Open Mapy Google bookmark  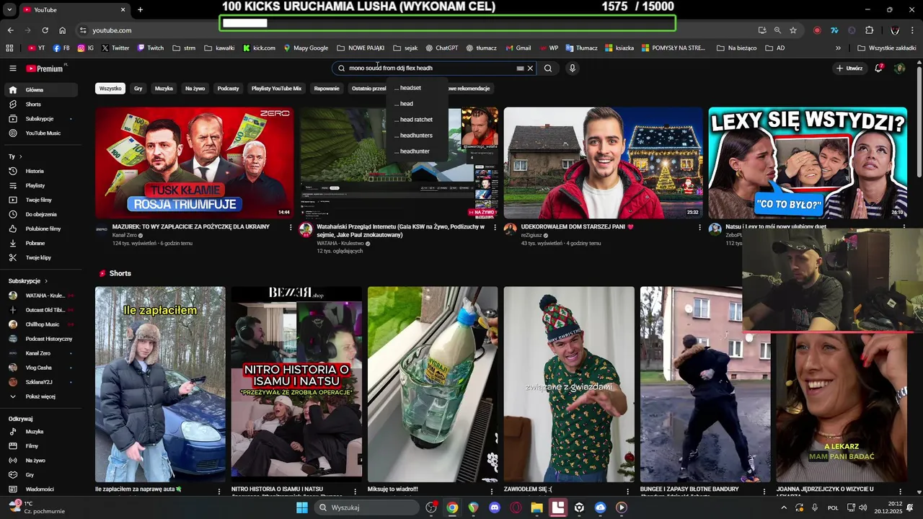306,48
